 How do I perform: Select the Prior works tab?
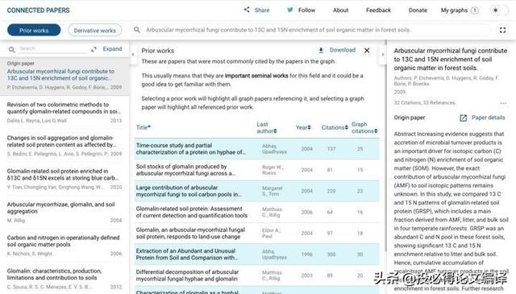tap(34, 31)
